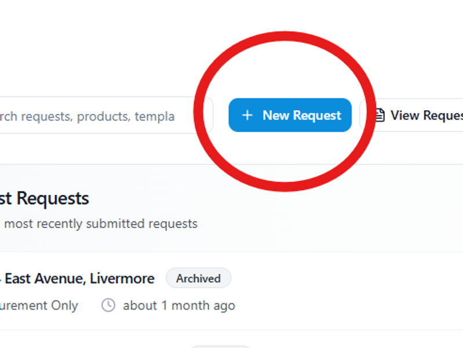Click the blue New Request button
Screen dimensions: 463x348
(290, 115)
